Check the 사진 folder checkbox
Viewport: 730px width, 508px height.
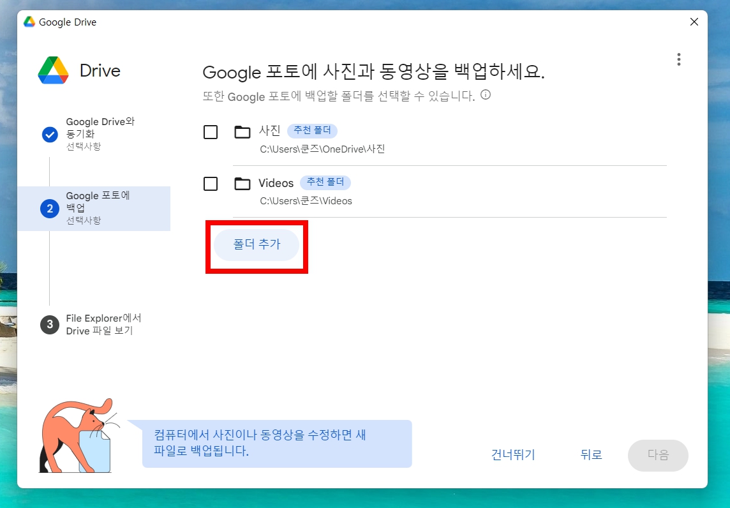tap(211, 132)
